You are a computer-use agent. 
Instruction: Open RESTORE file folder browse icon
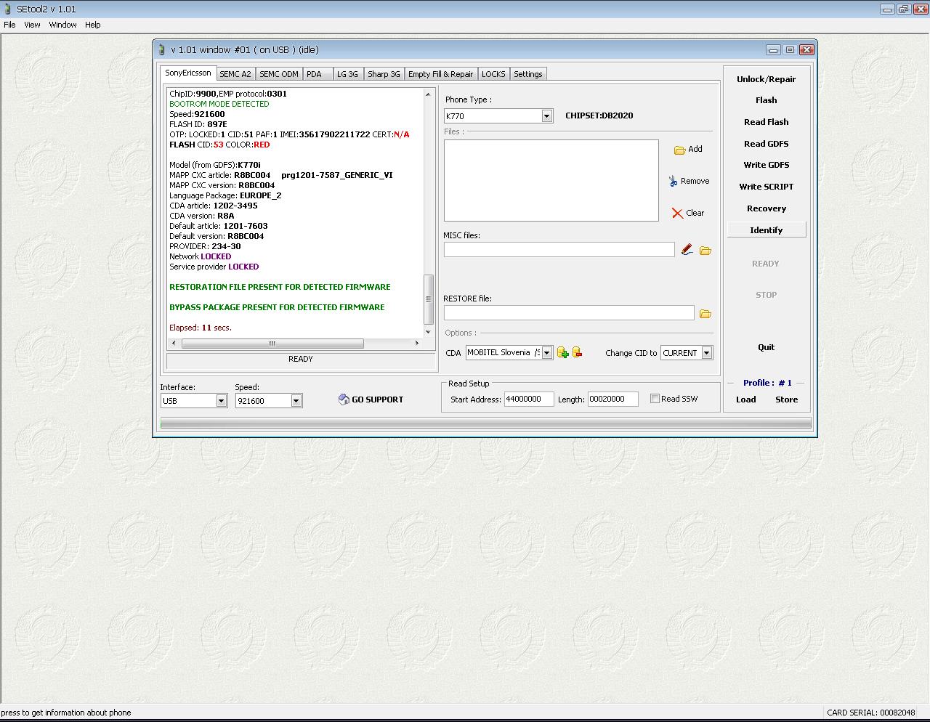(x=705, y=314)
